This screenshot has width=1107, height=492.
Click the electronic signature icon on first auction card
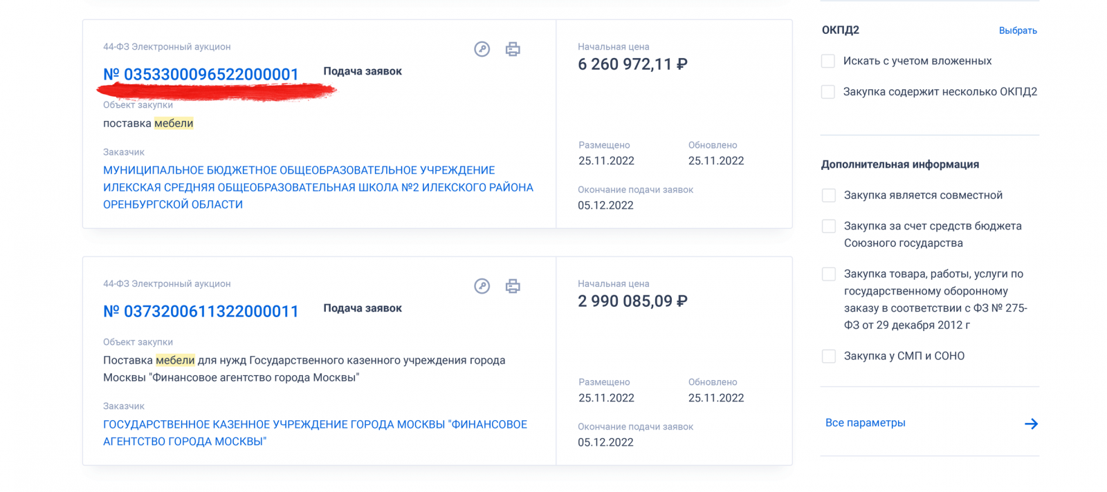(x=482, y=49)
